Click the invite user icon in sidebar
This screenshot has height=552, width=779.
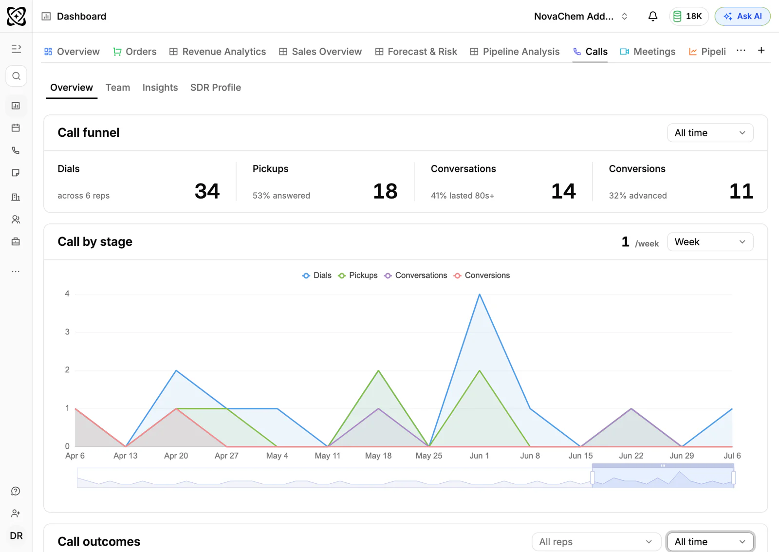click(16, 514)
